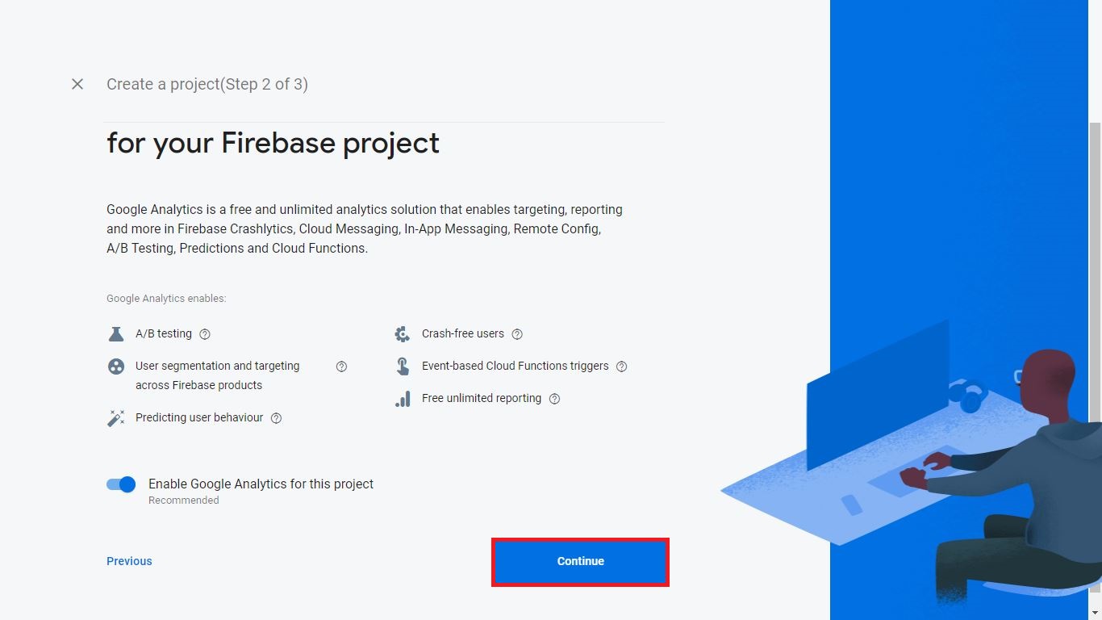Open help for Free unlimited reporting
Image resolution: width=1102 pixels, height=620 pixels.
pos(554,399)
